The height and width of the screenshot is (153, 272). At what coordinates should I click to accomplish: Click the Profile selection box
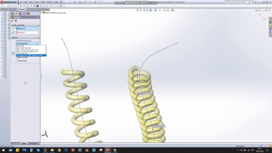[27, 28]
